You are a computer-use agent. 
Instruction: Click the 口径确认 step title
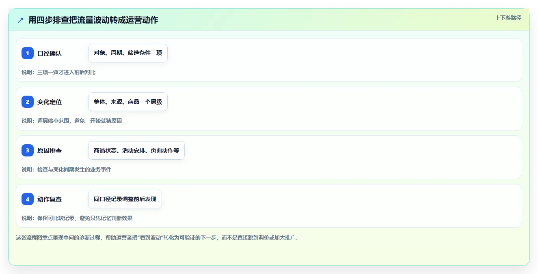50,53
